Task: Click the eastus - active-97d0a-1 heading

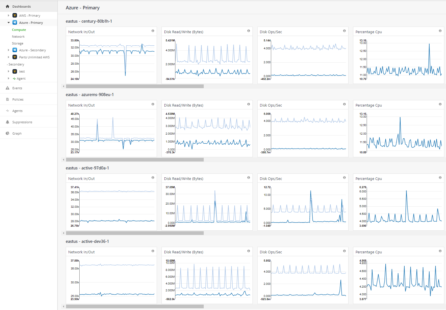Action: pos(87,168)
